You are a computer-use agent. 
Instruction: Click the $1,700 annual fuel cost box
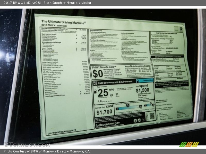click(x=104, y=109)
